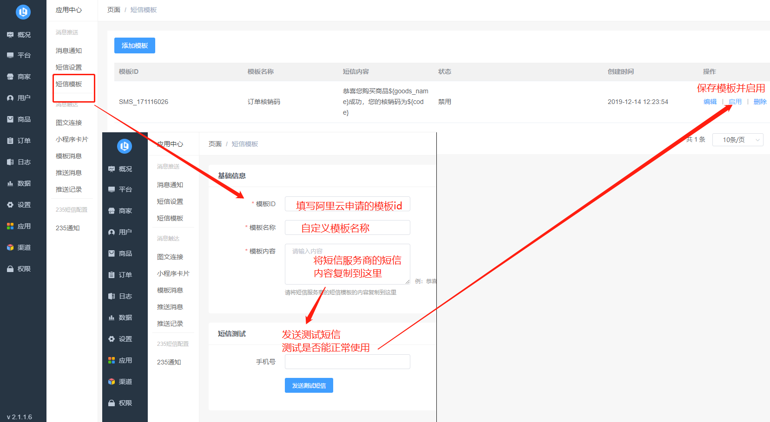Viewport: 770px width, 422px height.
Task: Click the 应用中心 header in the outer page
Action: [x=69, y=10]
